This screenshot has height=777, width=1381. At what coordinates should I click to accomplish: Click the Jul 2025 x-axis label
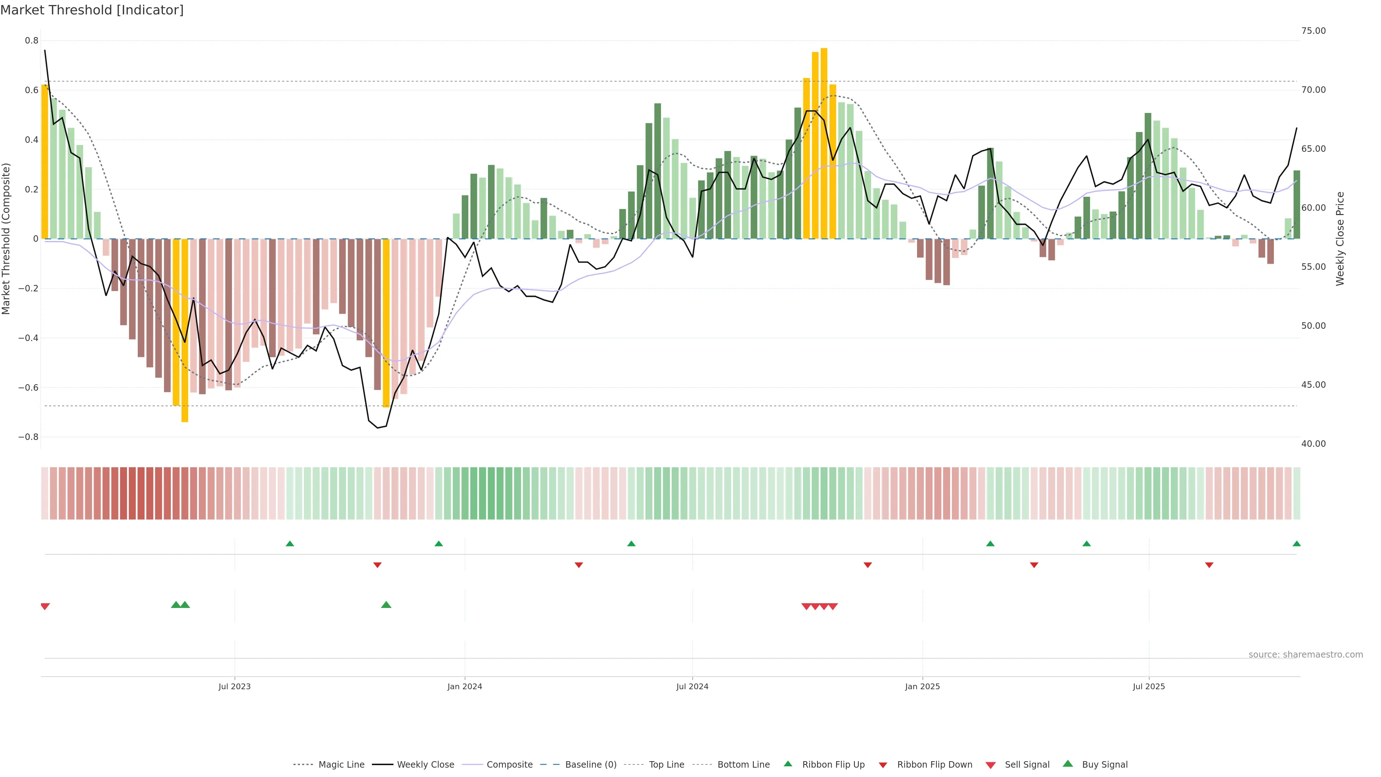[1149, 686]
